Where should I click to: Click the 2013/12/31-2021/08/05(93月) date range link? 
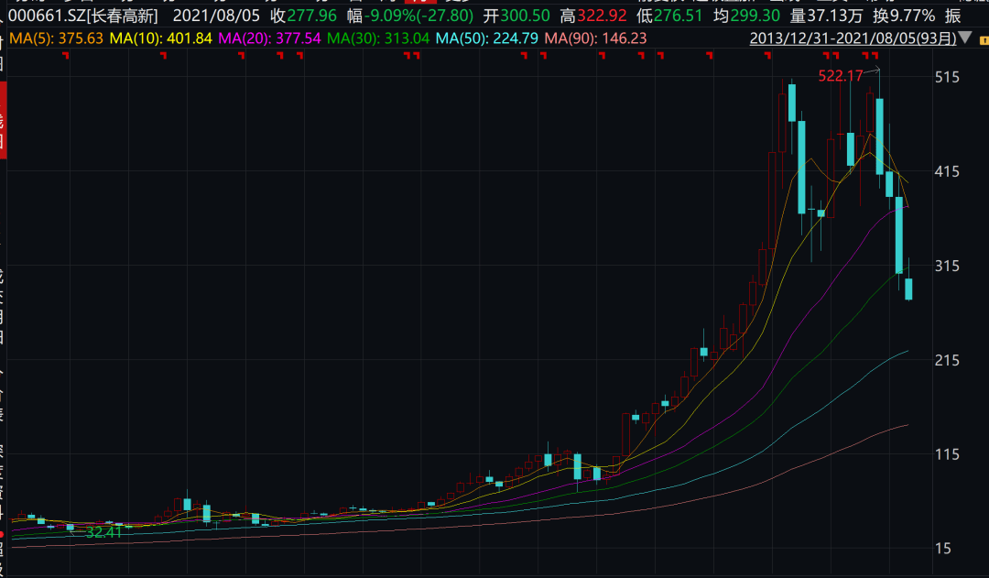coord(853,38)
